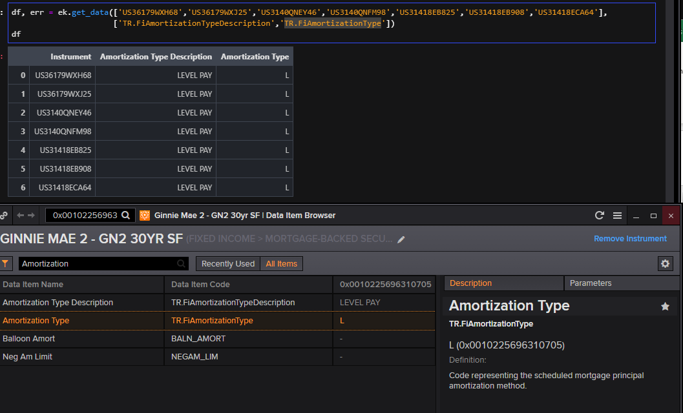Open the hamburger menu in title bar
The width and height of the screenshot is (683, 413).
[x=617, y=216]
